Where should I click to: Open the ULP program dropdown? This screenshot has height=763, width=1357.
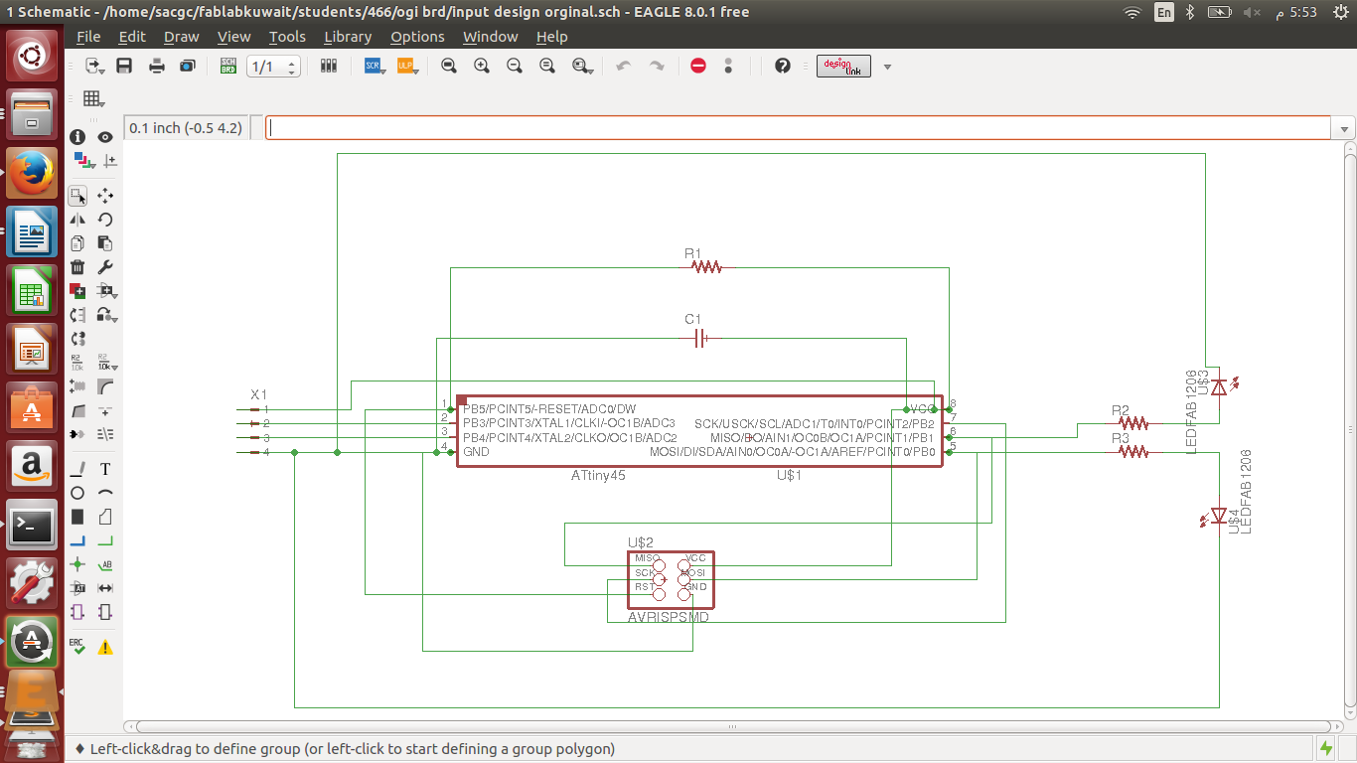[x=407, y=66]
